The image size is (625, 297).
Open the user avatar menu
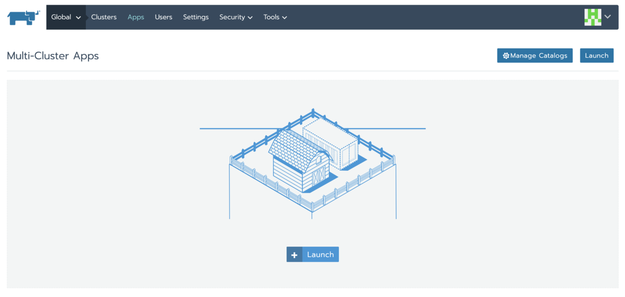(593, 17)
